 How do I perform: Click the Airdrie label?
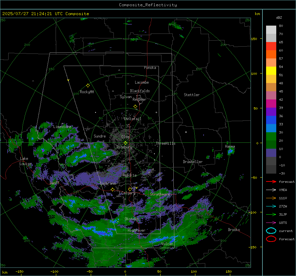130,175
